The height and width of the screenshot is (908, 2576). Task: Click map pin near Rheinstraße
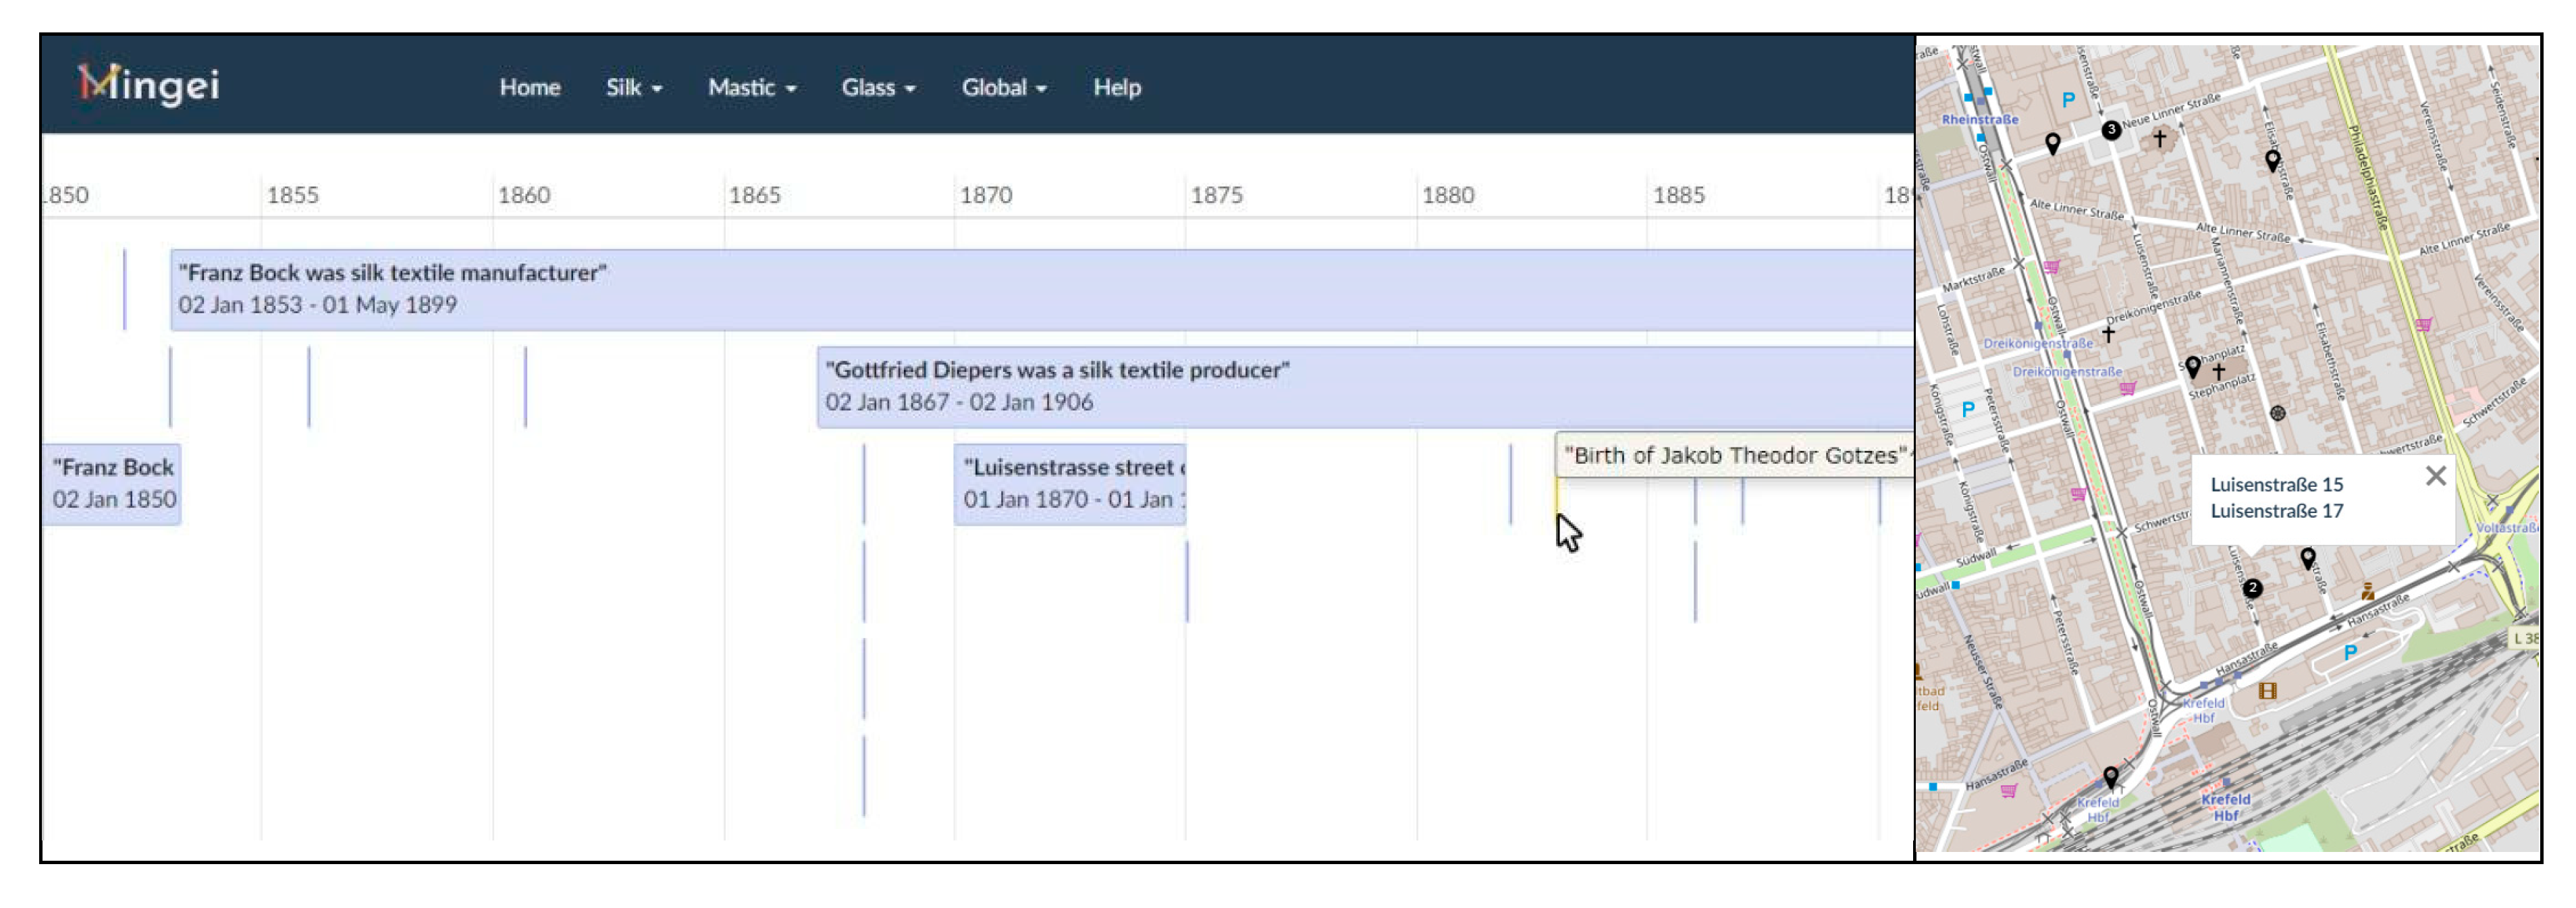(x=2052, y=143)
